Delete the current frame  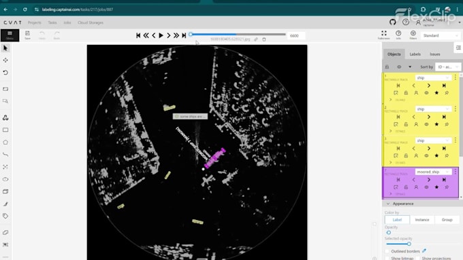pyautogui.click(x=264, y=39)
